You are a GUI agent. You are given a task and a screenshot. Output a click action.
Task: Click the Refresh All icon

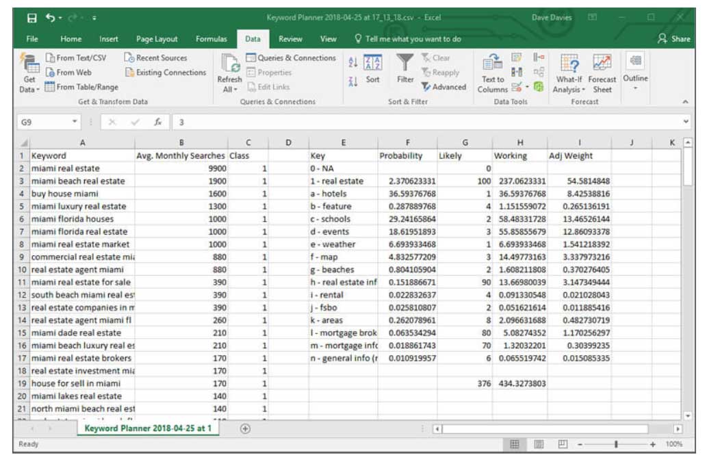click(231, 64)
